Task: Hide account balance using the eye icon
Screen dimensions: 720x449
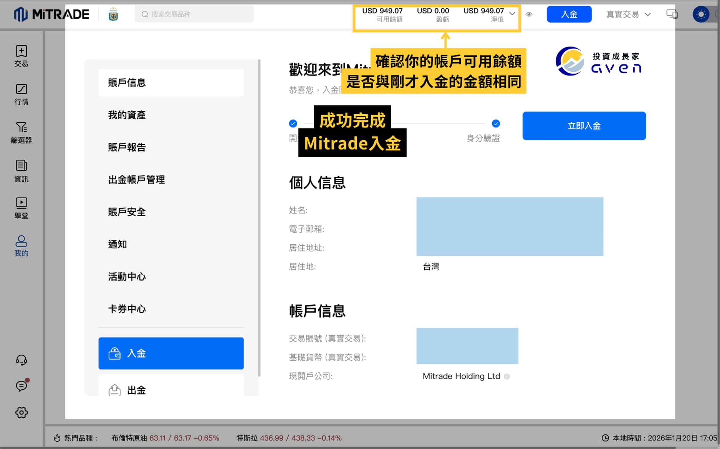Action: (529, 14)
